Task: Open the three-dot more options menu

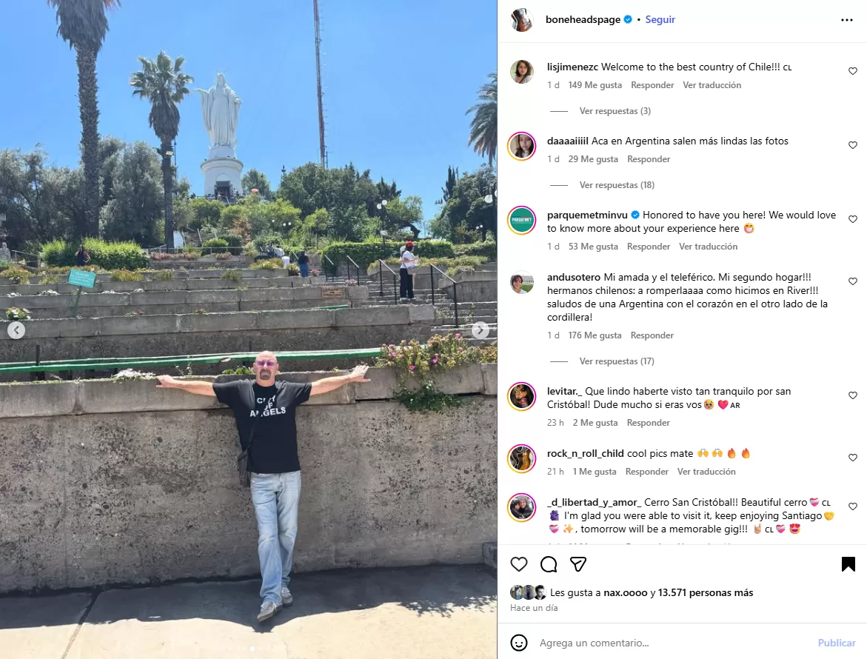Action: point(846,20)
